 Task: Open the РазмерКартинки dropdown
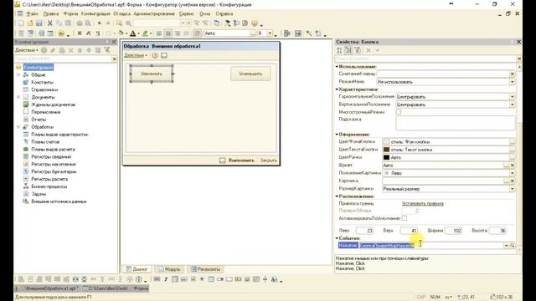pos(512,189)
